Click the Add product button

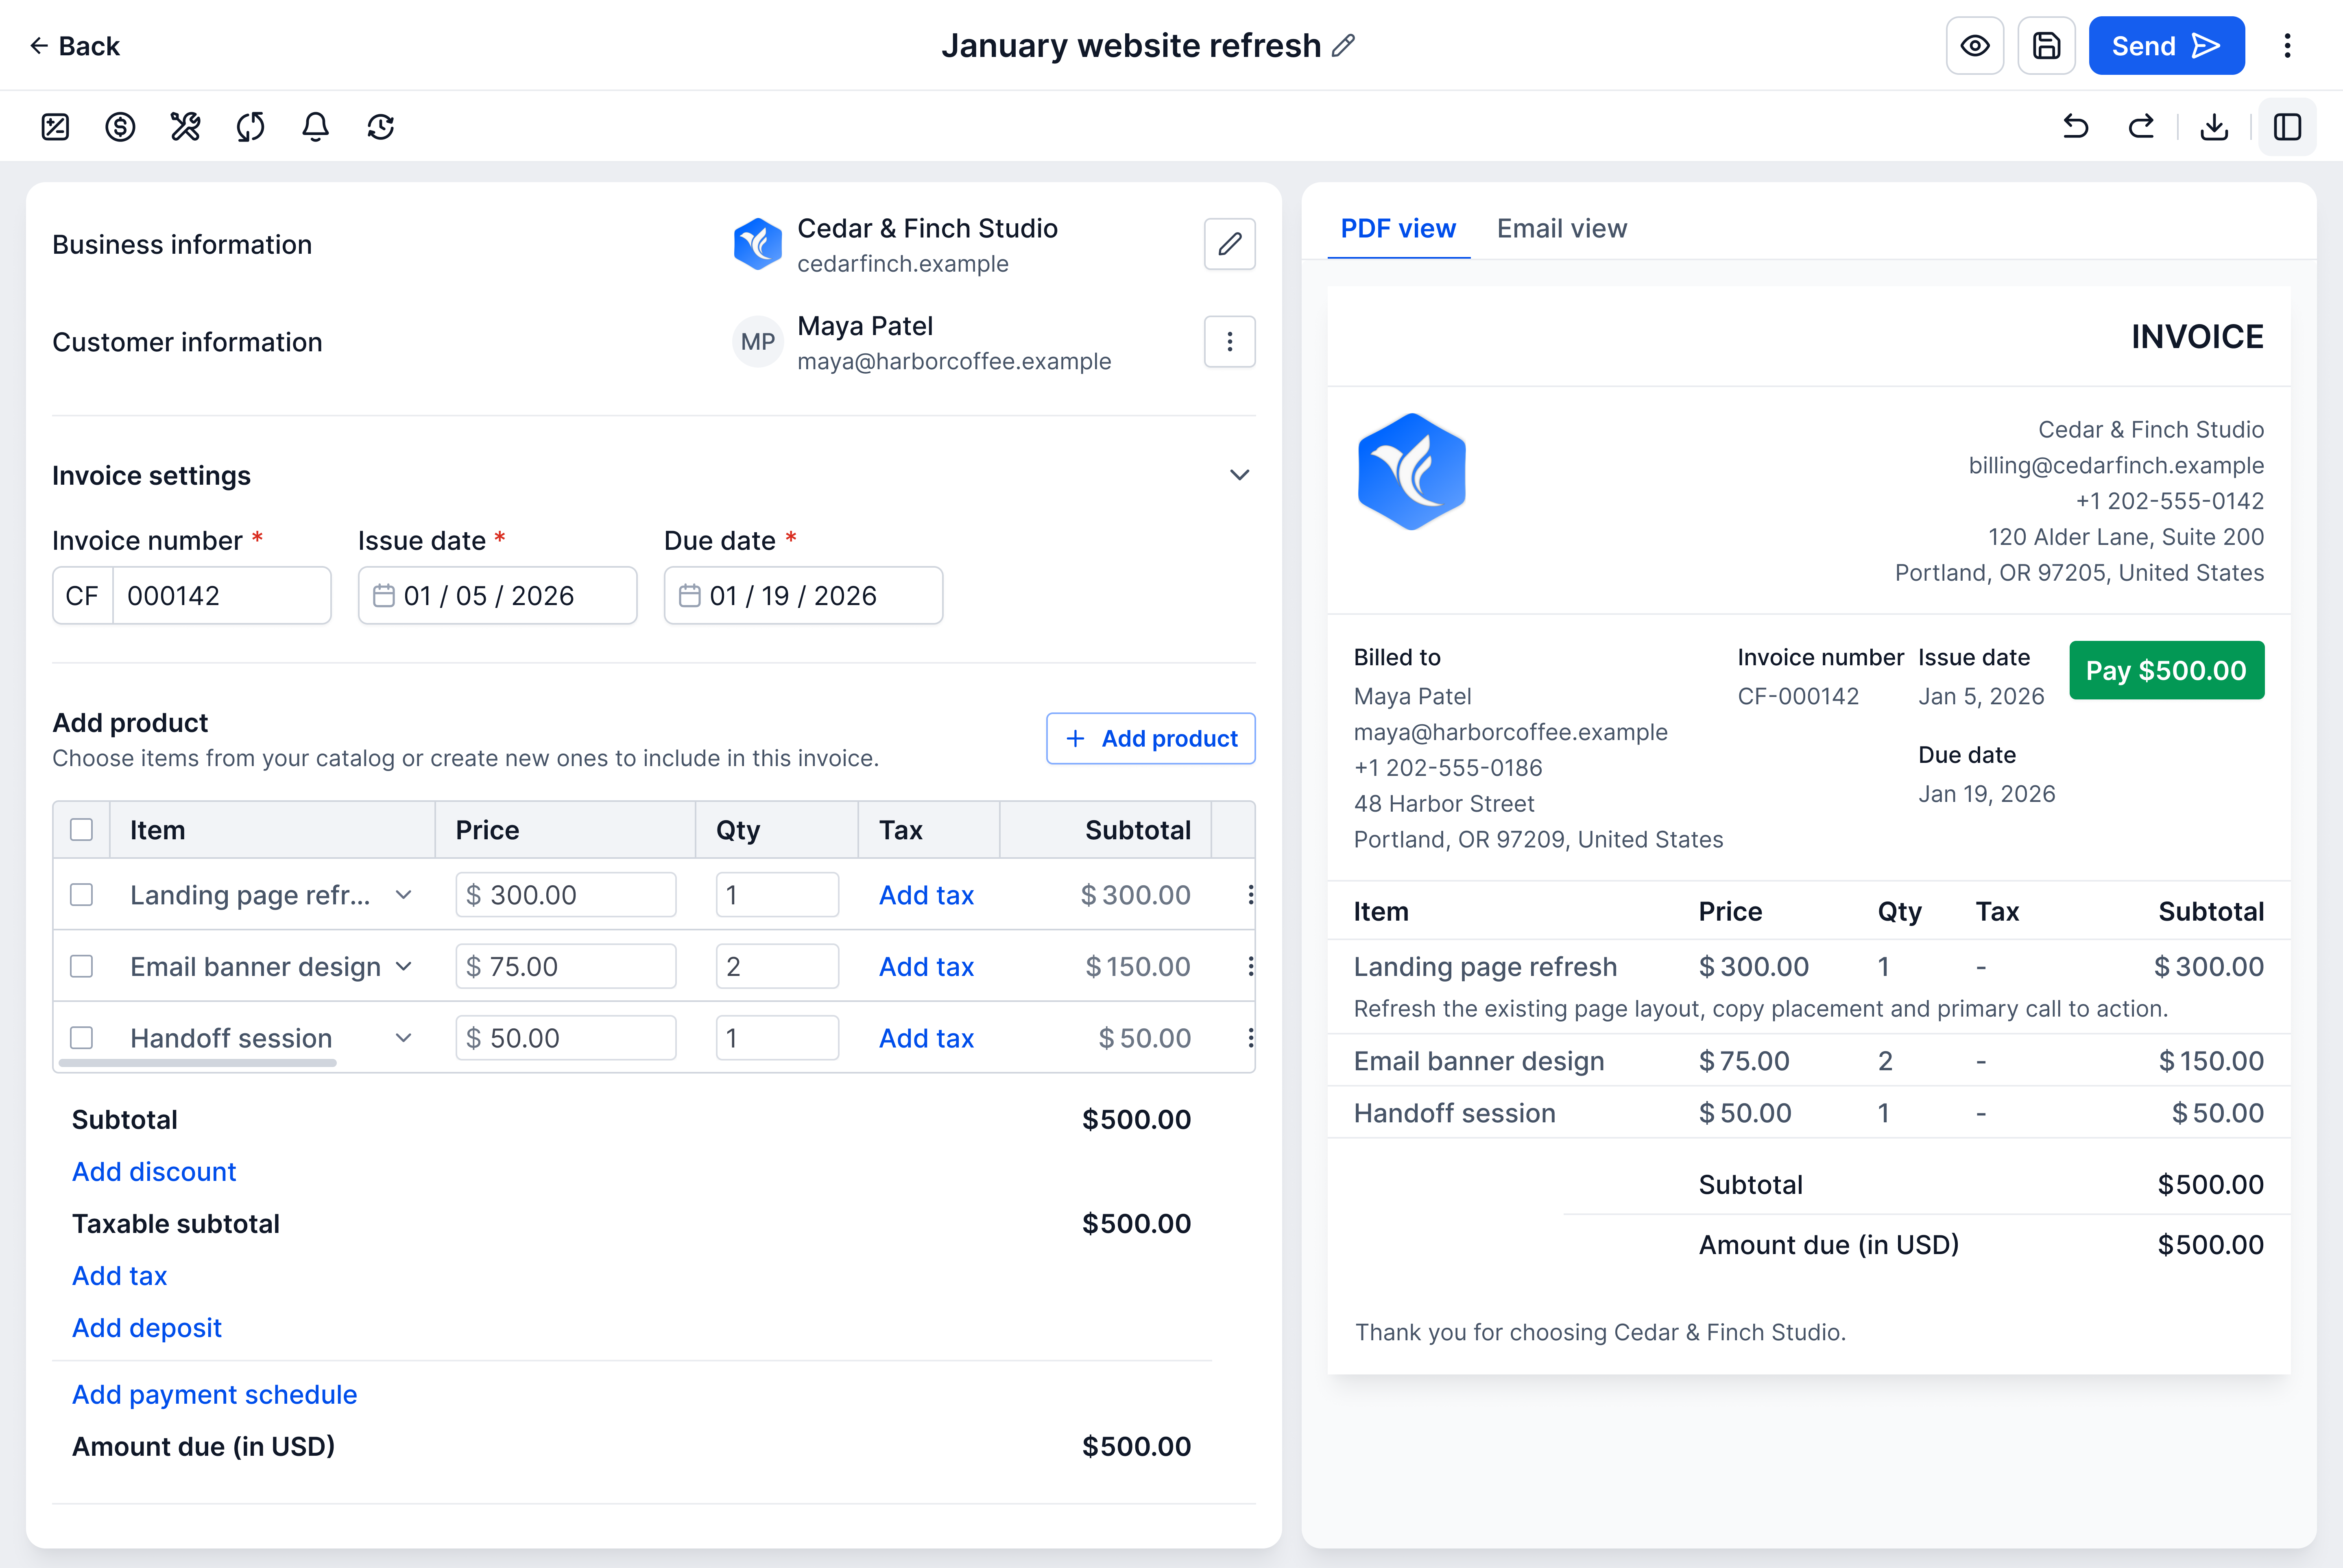point(1150,739)
